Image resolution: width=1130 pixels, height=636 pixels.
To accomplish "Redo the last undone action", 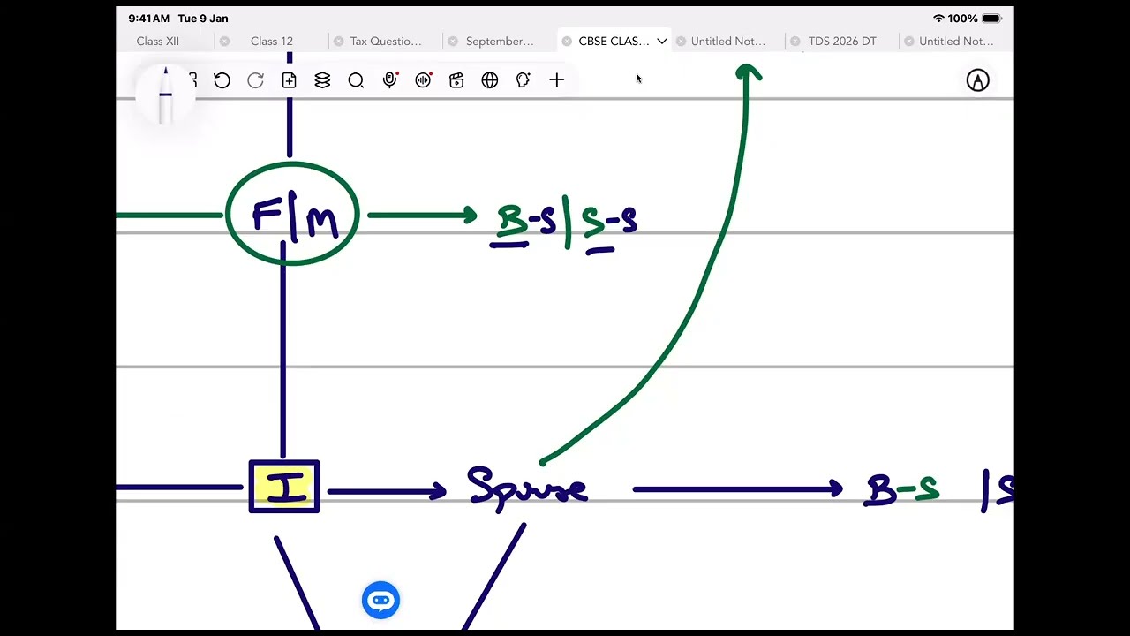I will [x=255, y=80].
